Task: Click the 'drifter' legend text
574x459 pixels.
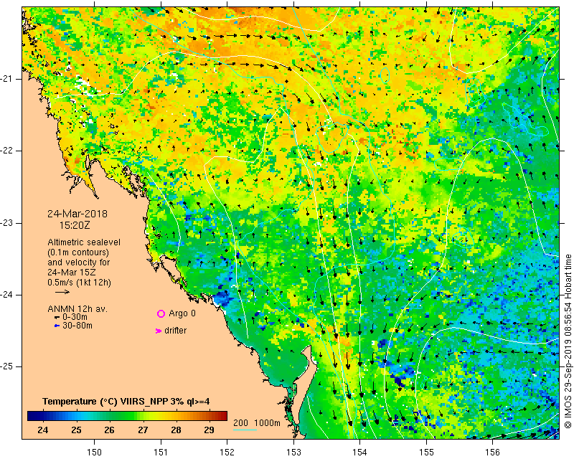Action: [x=175, y=331]
